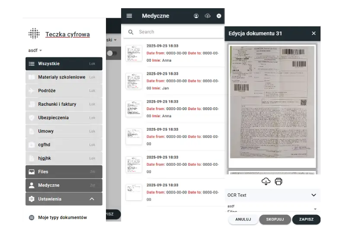Click the ANULUJ button
The height and width of the screenshot is (230, 346).
(x=243, y=219)
